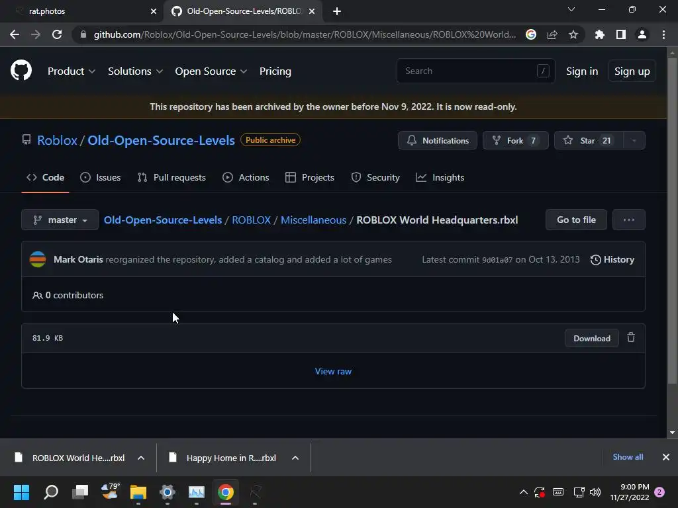Open Old-Open-Source-Levels repo title link
Viewport: 678px width, 508px height.
pyautogui.click(x=162, y=140)
